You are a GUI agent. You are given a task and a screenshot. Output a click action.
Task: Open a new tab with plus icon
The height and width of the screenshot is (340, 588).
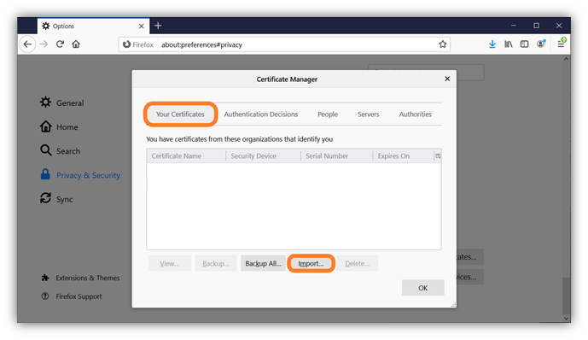[158, 26]
